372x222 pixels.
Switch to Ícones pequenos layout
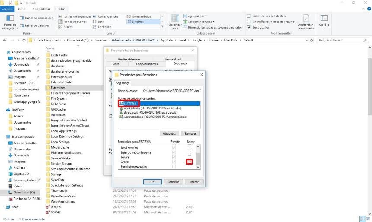[73, 22]
